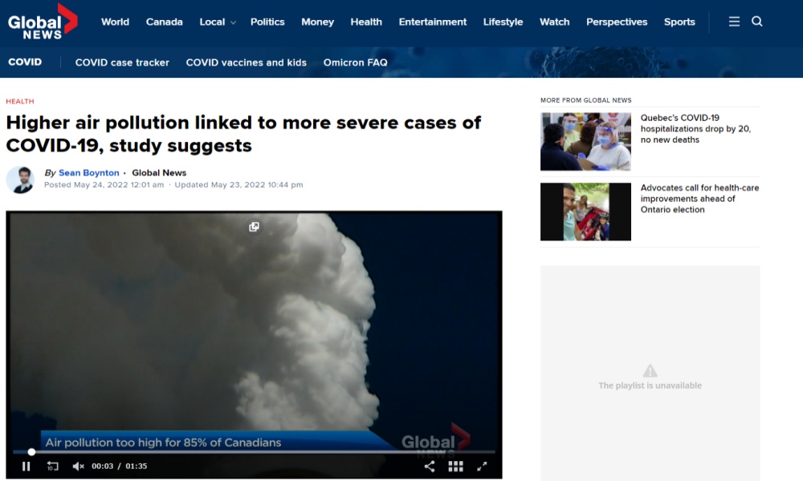Click the HEALTH category label
This screenshot has height=481, width=803.
20,101
